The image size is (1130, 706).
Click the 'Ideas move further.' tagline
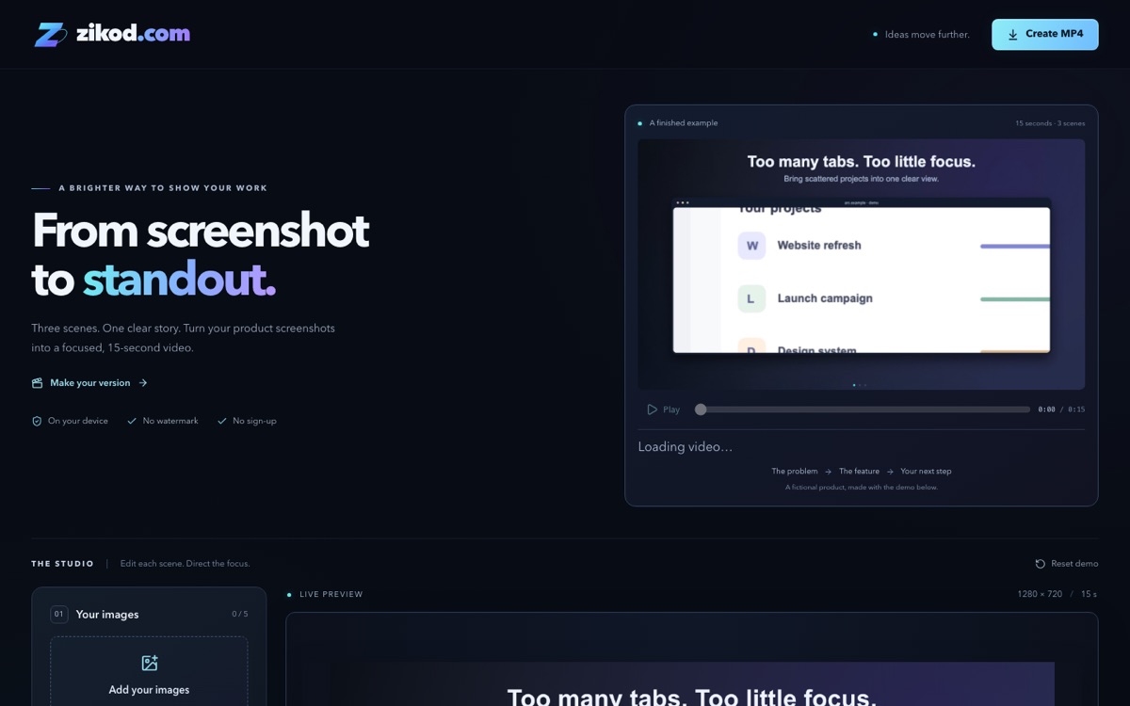(927, 35)
